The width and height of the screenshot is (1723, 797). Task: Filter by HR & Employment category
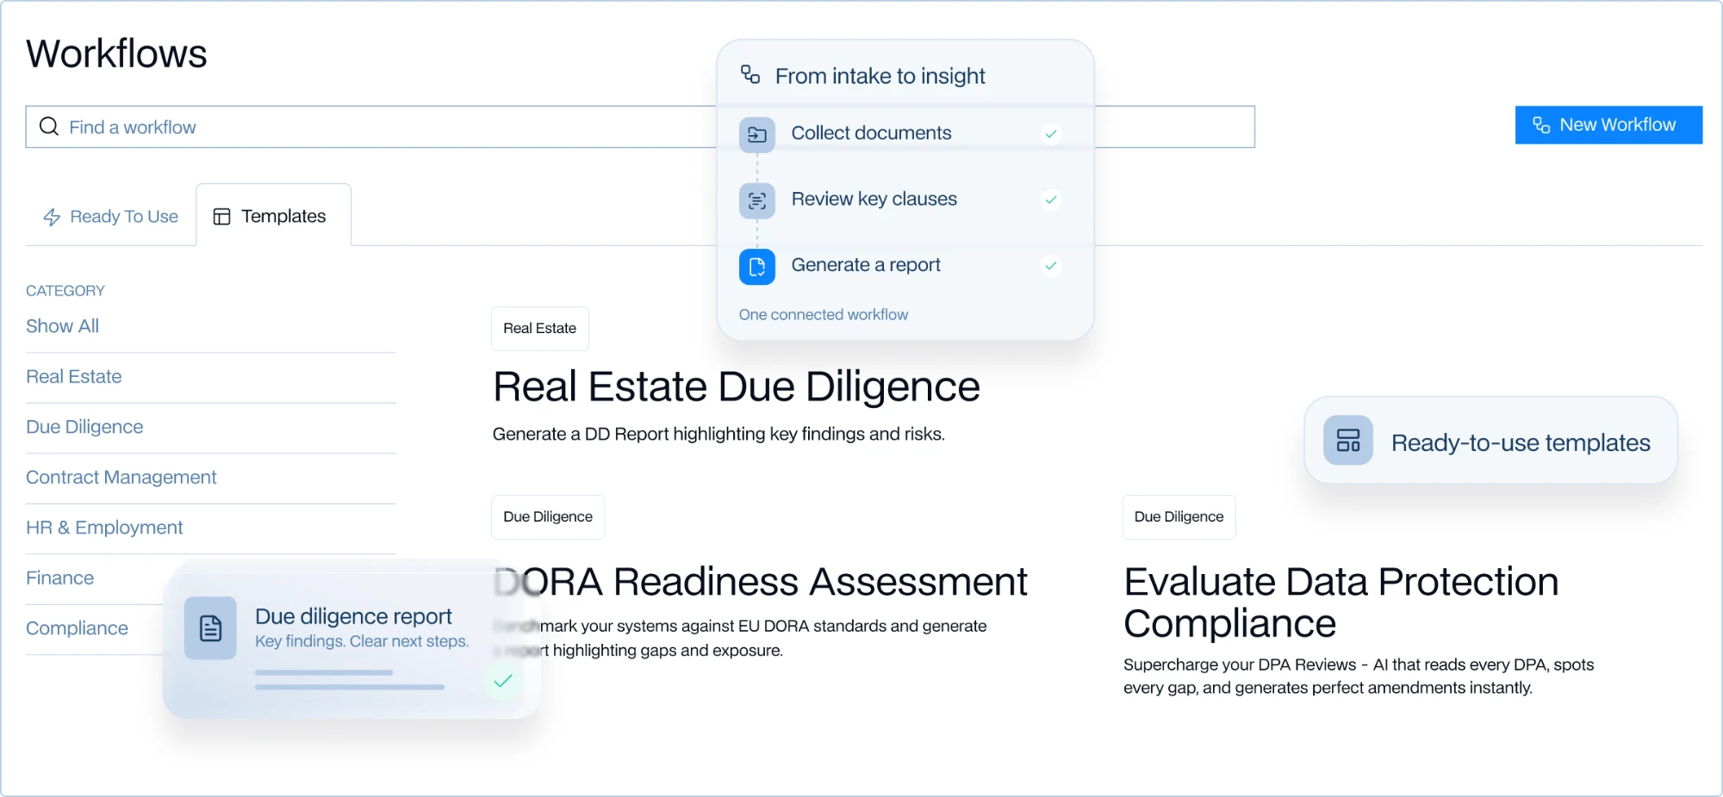104,528
